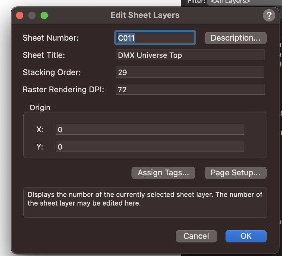282x256 pixels.
Task: Click the Origin Y value field
Action: (x=150, y=147)
